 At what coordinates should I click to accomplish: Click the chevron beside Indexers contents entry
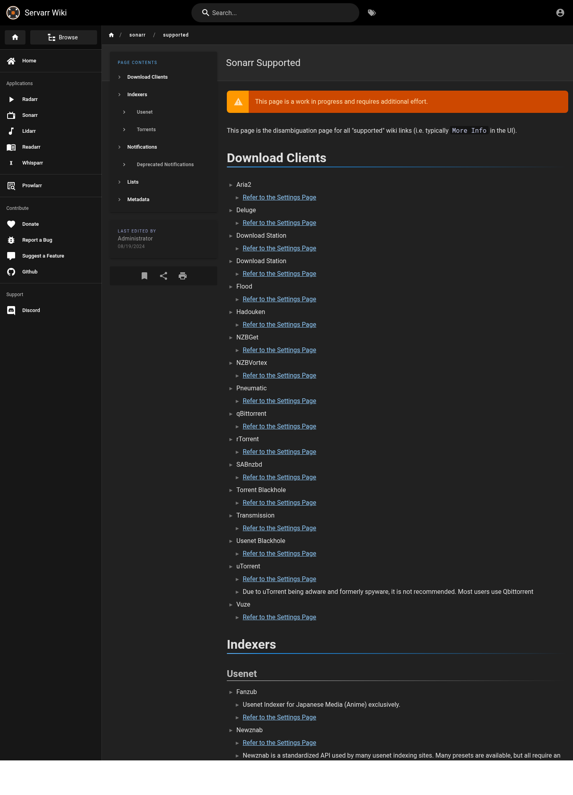tap(119, 95)
